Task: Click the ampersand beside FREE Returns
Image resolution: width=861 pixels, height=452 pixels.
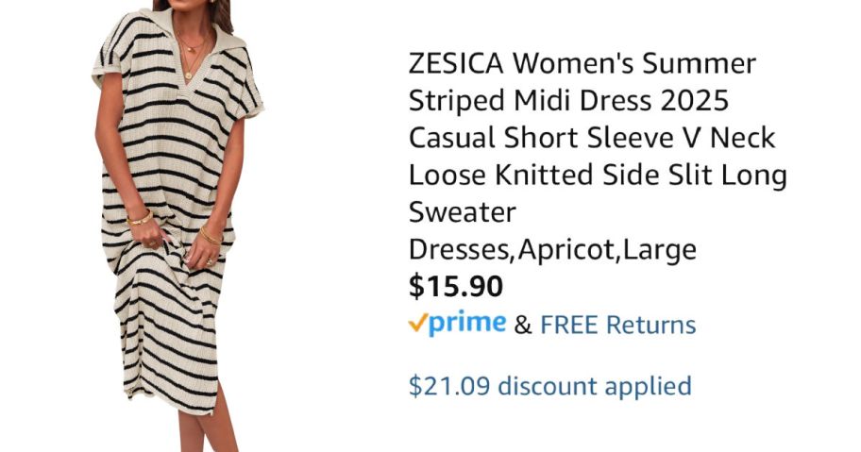Action: (523, 326)
